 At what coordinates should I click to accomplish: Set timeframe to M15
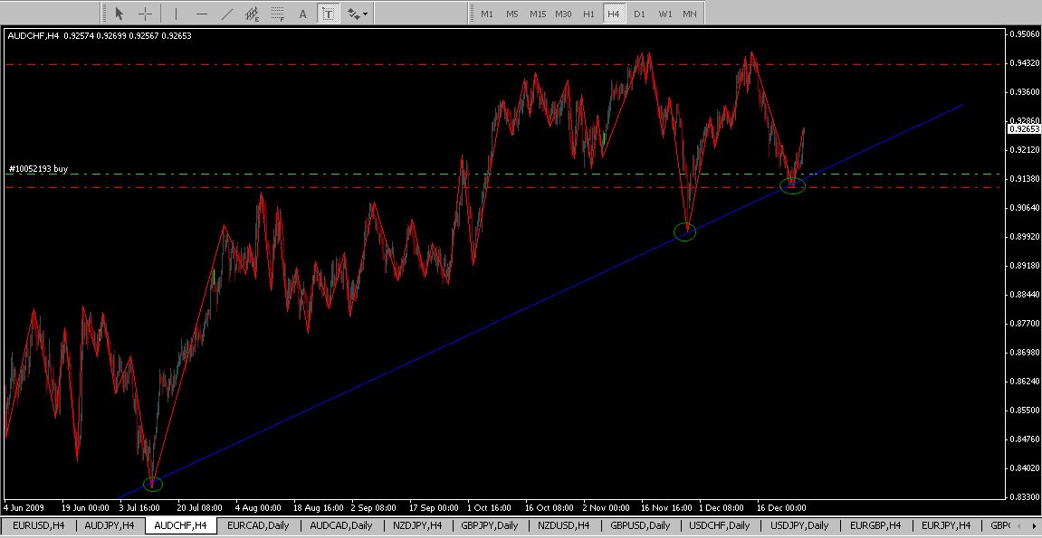tap(538, 14)
